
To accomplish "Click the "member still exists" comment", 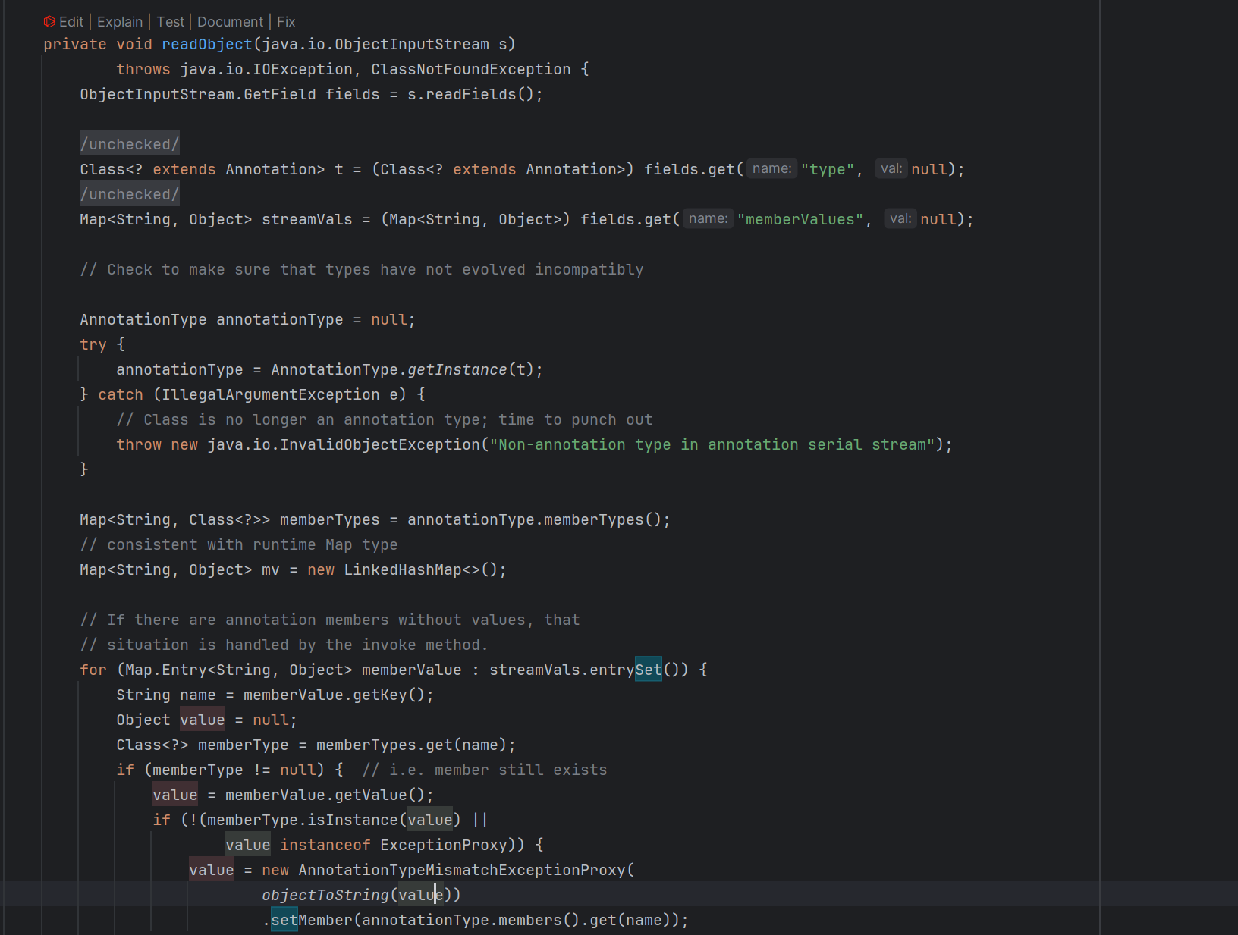I will tap(485, 770).
